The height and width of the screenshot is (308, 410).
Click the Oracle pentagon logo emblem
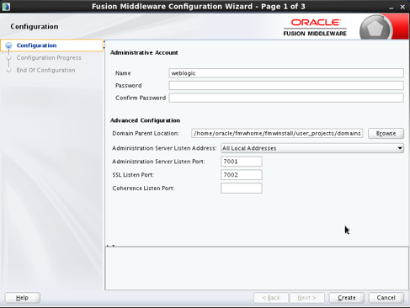(x=375, y=28)
